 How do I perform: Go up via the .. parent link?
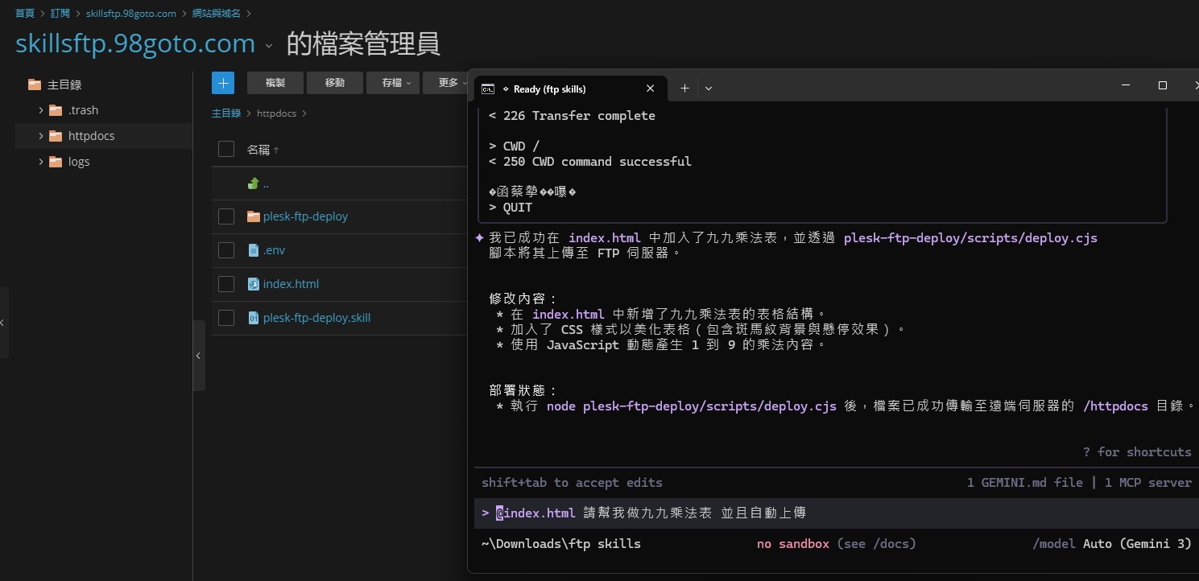pos(266,183)
